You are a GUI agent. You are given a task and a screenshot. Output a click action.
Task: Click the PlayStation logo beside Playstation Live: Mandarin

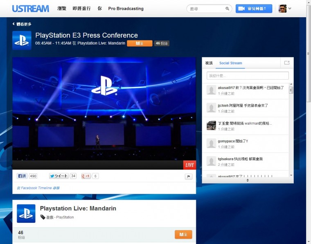26,213
